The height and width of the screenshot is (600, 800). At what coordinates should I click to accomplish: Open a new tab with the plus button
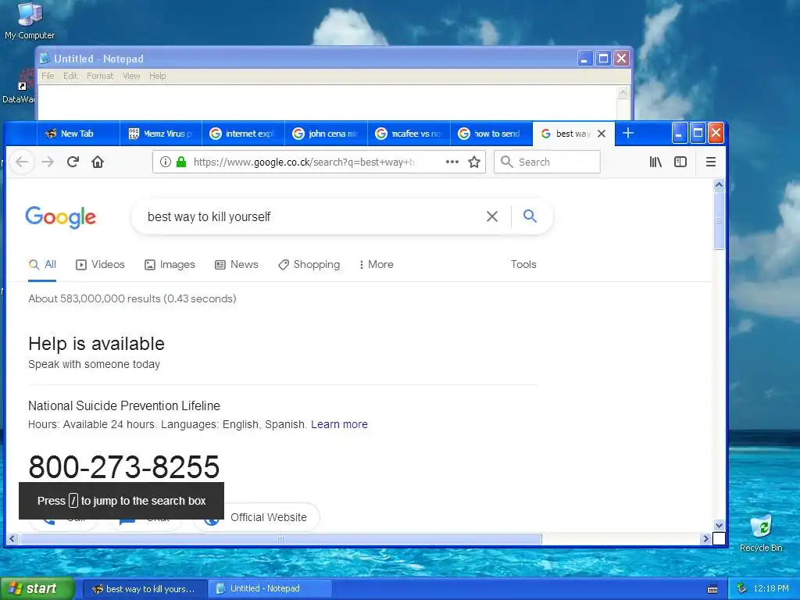[x=628, y=133]
